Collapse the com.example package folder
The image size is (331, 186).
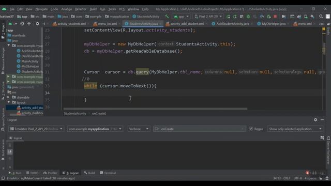click(x=9, y=45)
